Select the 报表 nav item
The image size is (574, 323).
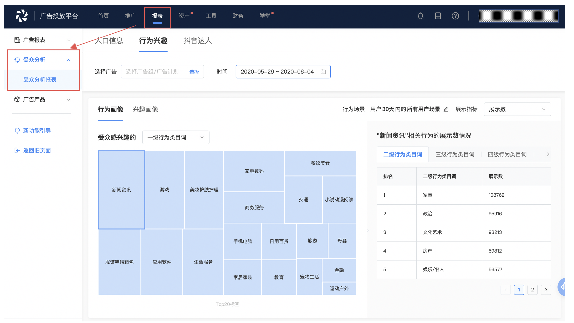pyautogui.click(x=157, y=16)
